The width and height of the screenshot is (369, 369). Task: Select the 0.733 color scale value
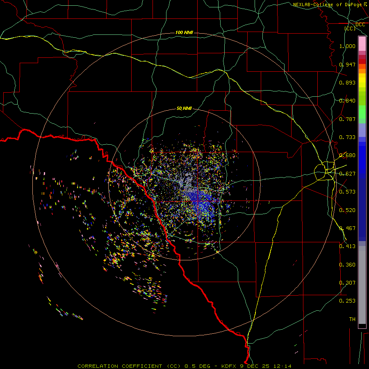(x=347, y=137)
